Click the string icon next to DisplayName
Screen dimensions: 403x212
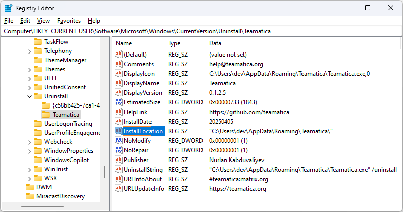tap(119, 83)
